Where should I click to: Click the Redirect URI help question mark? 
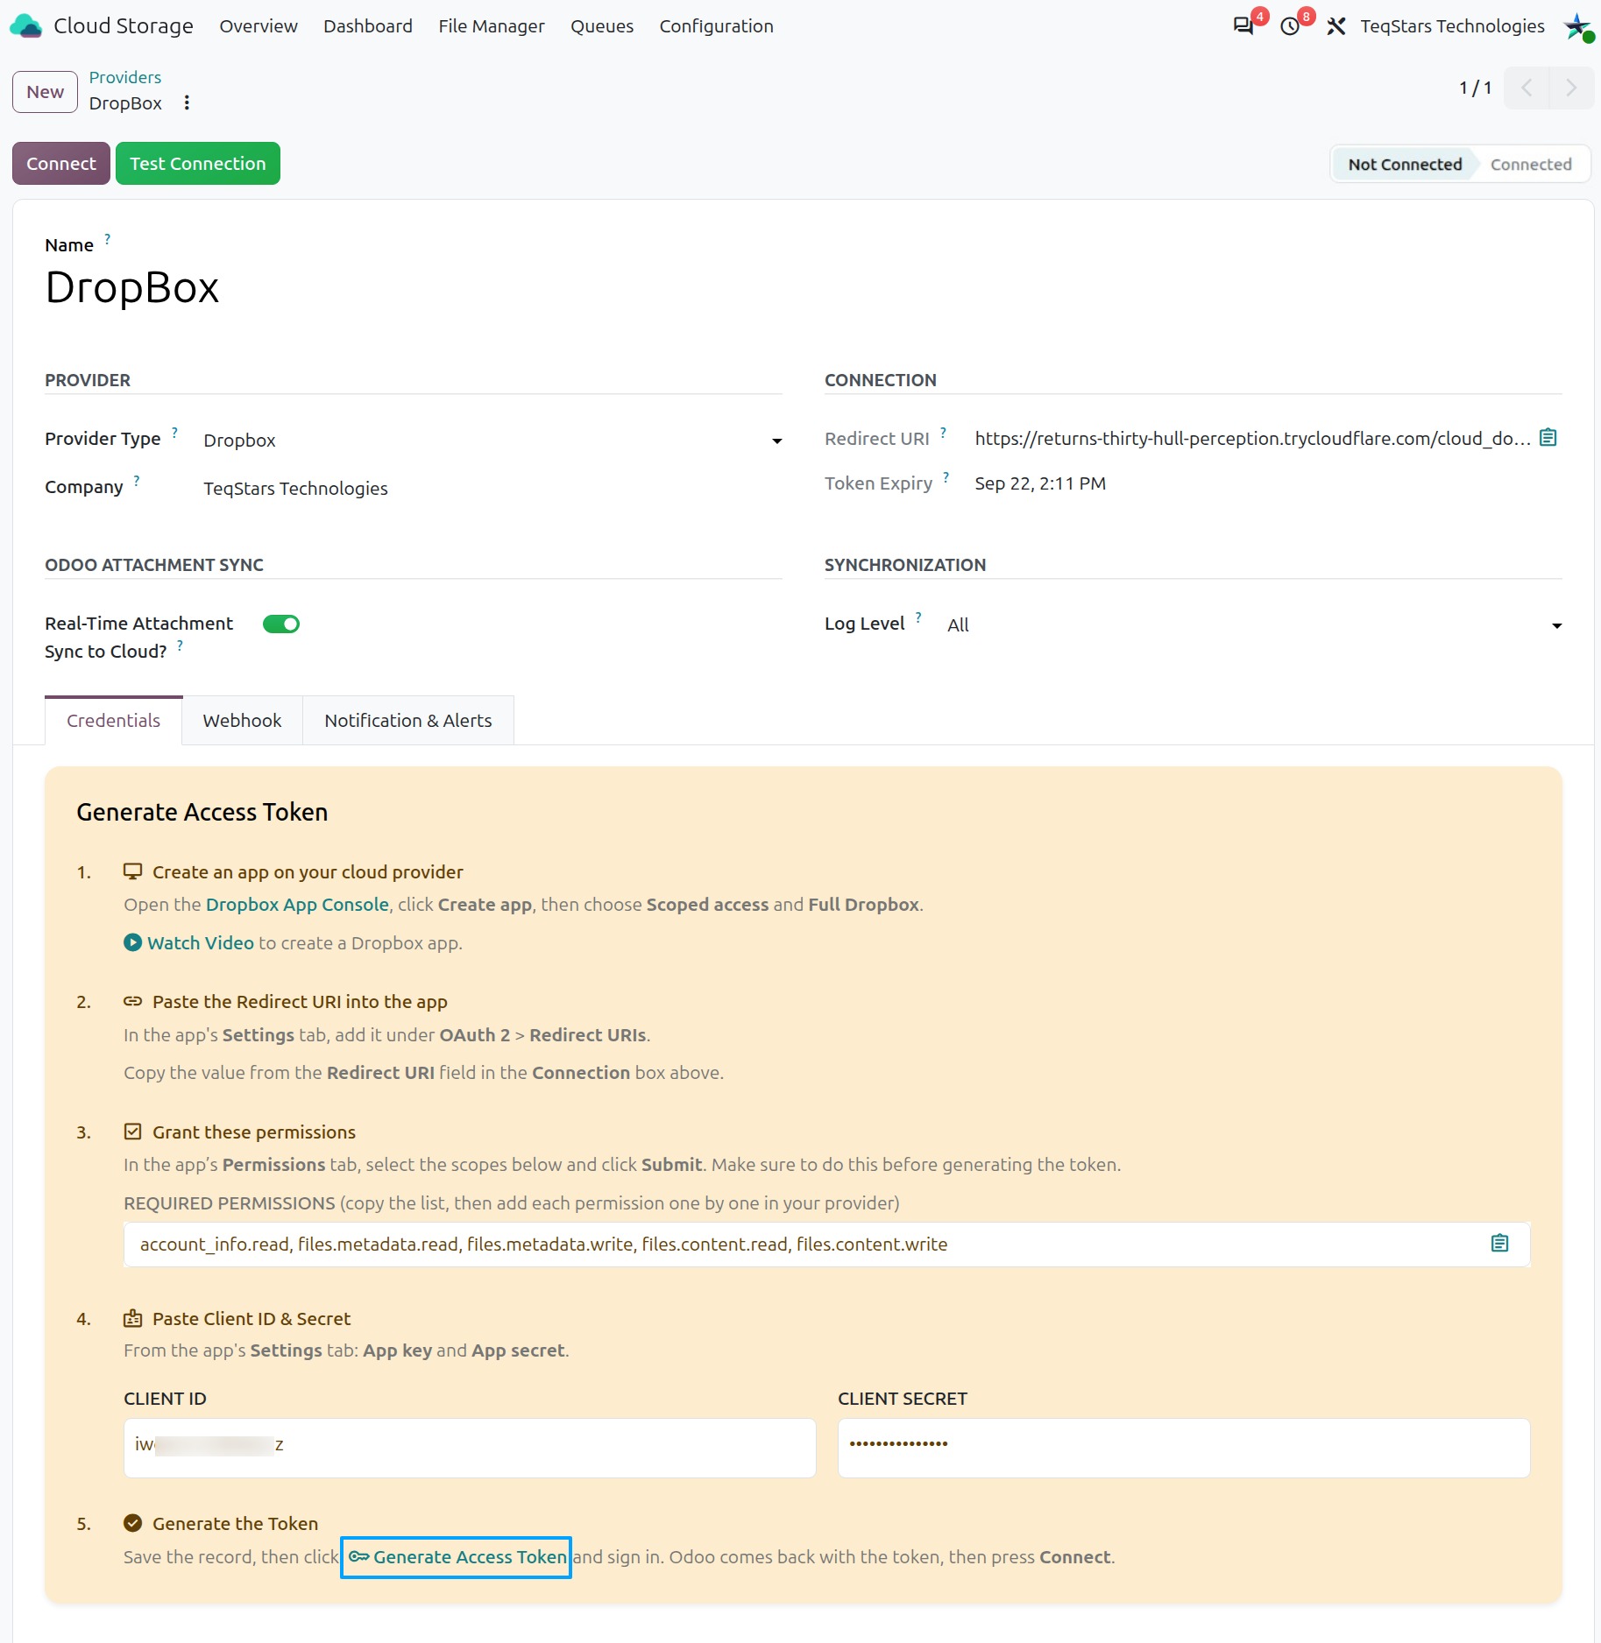[x=943, y=432]
